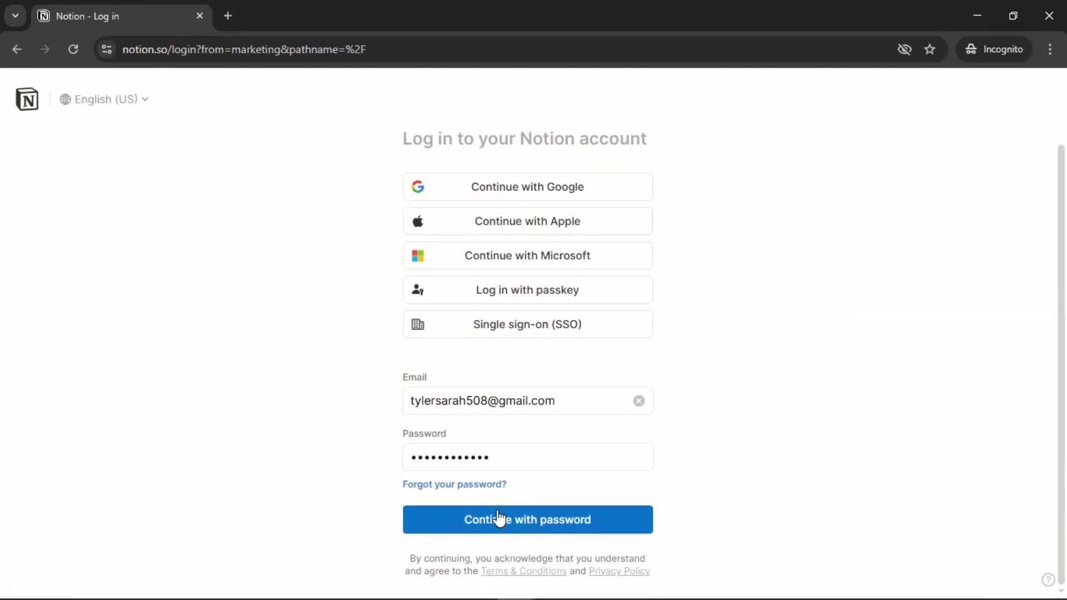Open Chrome's three-dot menu
The height and width of the screenshot is (600, 1067).
coord(1050,49)
